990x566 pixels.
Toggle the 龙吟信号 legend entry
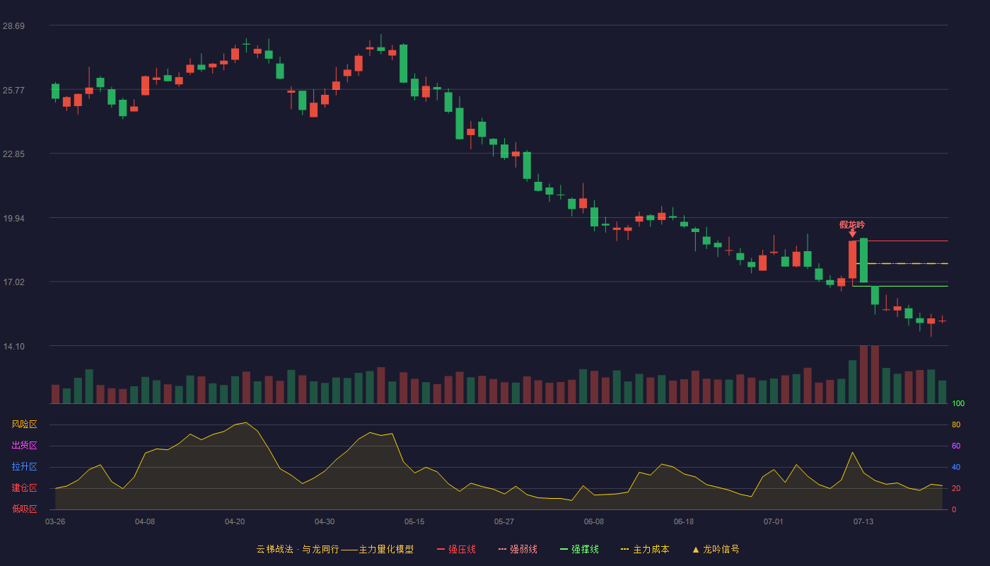coord(716,549)
